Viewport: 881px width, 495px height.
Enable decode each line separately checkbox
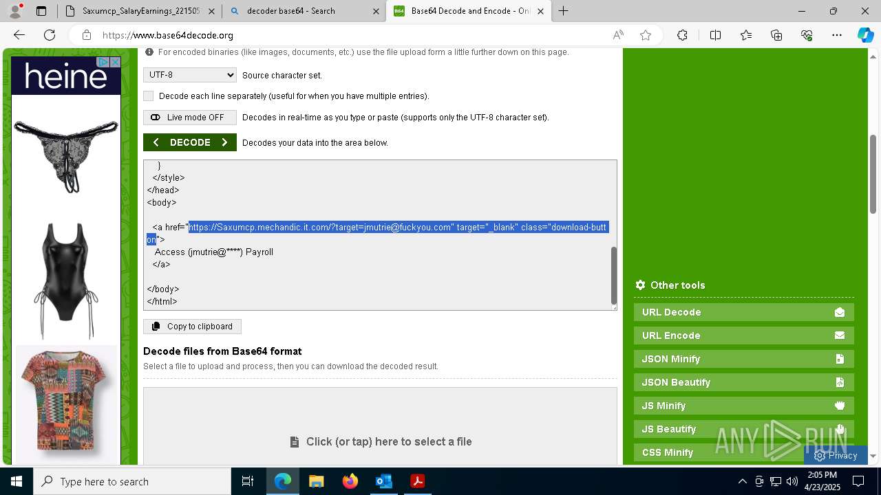tap(149, 96)
